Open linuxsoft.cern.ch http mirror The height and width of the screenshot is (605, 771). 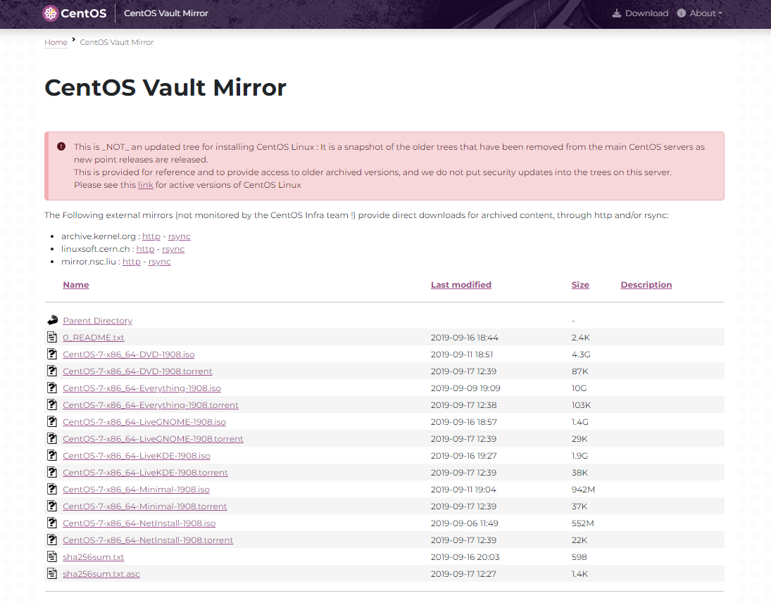pos(145,249)
